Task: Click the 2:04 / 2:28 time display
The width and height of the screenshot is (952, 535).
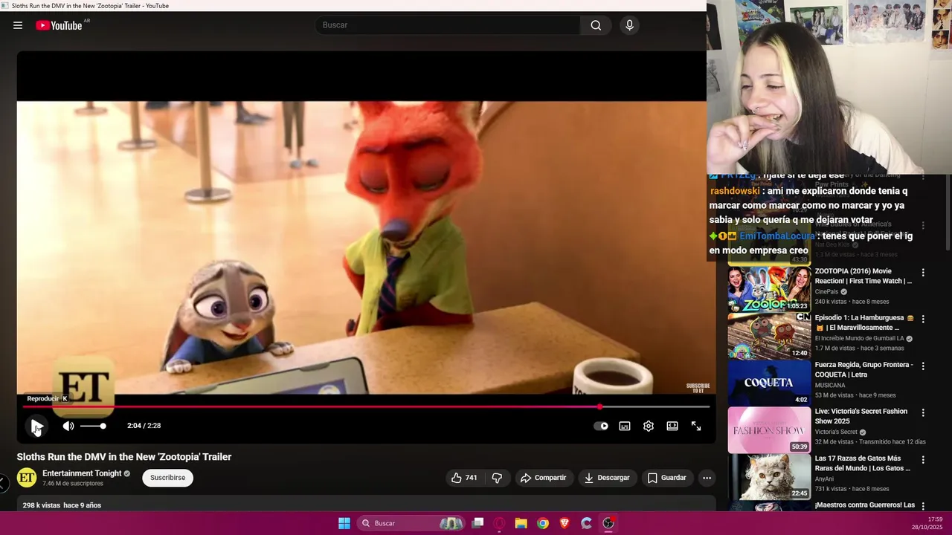Action: tap(144, 426)
